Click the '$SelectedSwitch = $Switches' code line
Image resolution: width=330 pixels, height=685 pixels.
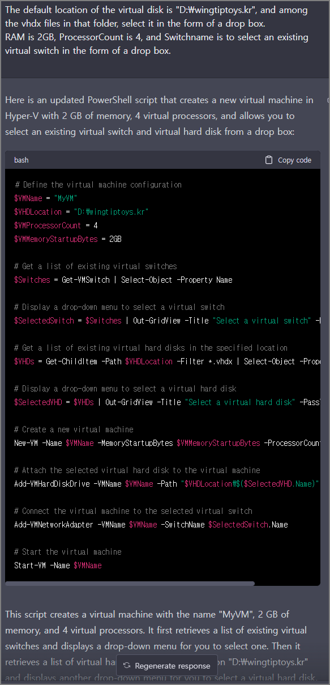[167, 321]
